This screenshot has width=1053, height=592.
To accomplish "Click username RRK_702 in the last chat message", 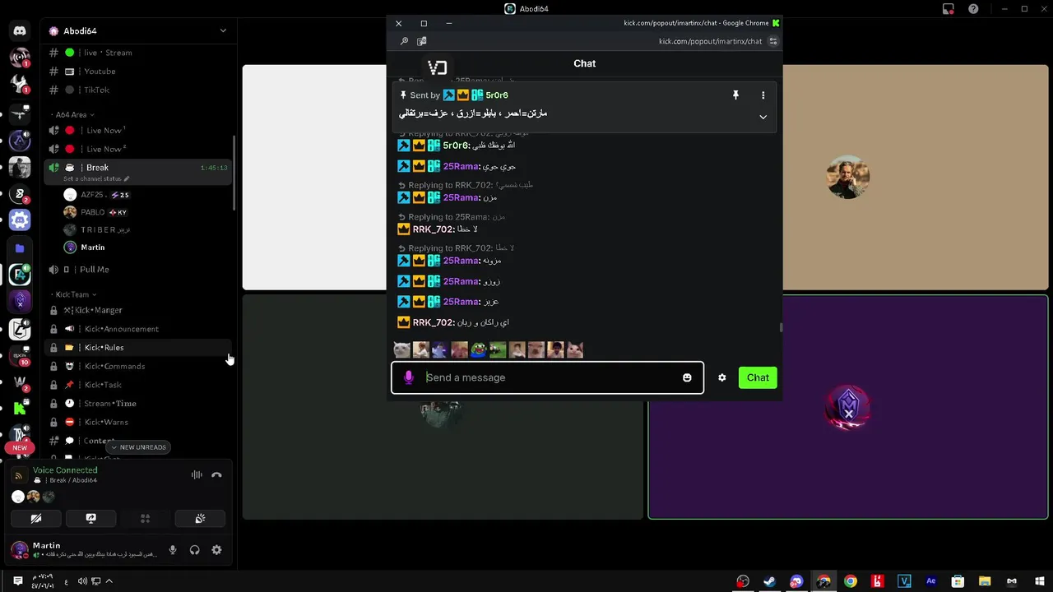I will 433,322.
